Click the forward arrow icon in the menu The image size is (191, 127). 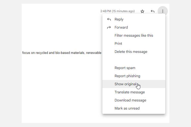coord(109,27)
